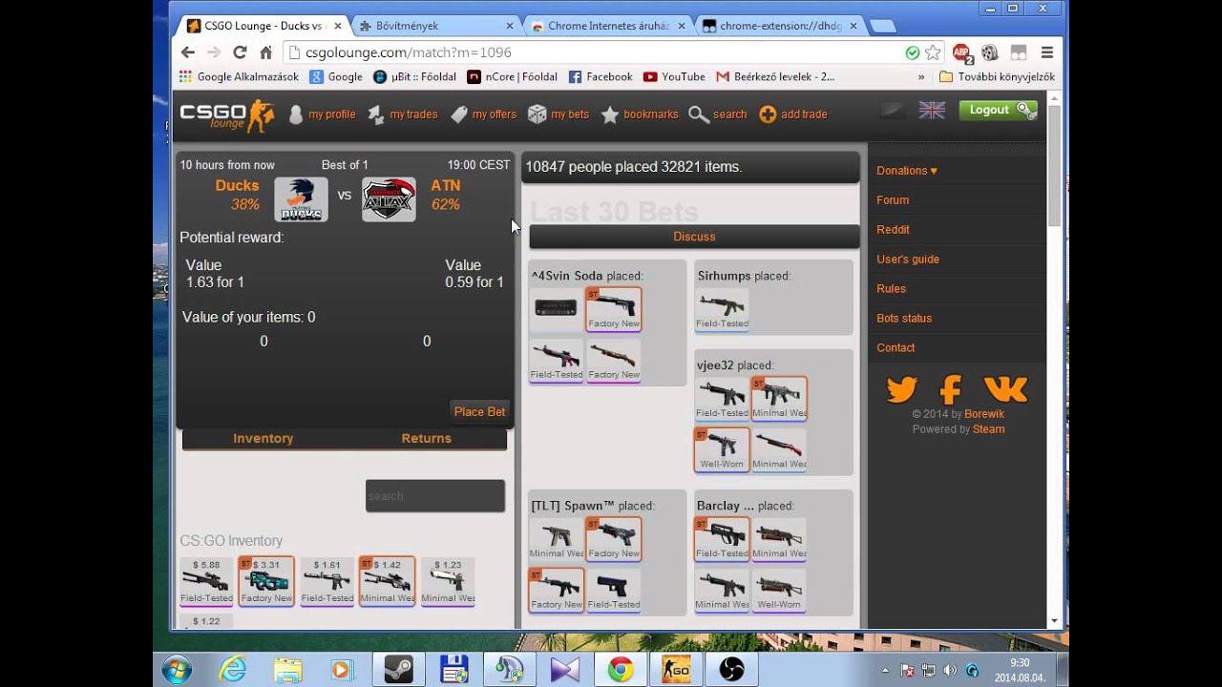Open the Steam link in footer
1222x687 pixels.
[988, 429]
